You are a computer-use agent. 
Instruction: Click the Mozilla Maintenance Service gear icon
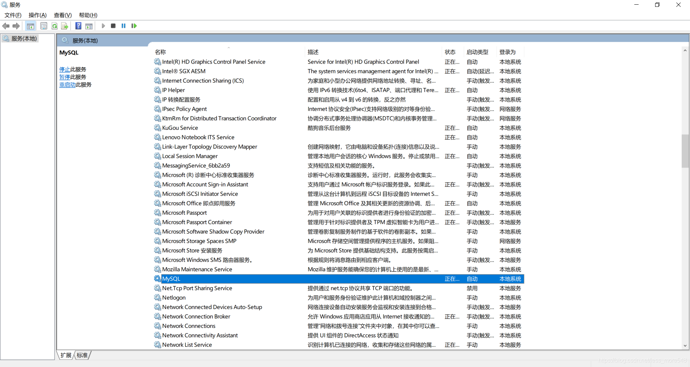tap(157, 269)
